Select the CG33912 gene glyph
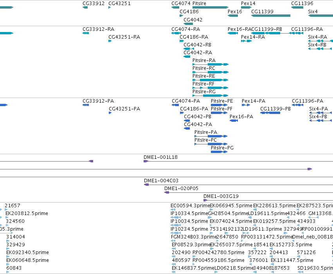Screen dimensions: 333x274 85,7
